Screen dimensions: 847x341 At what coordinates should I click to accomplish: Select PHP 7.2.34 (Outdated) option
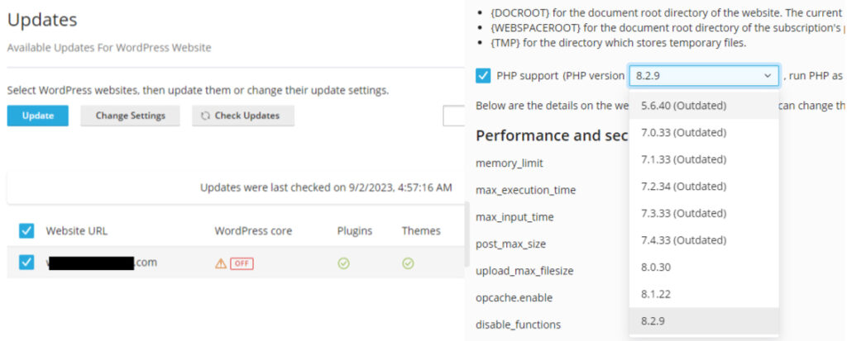tap(683, 187)
